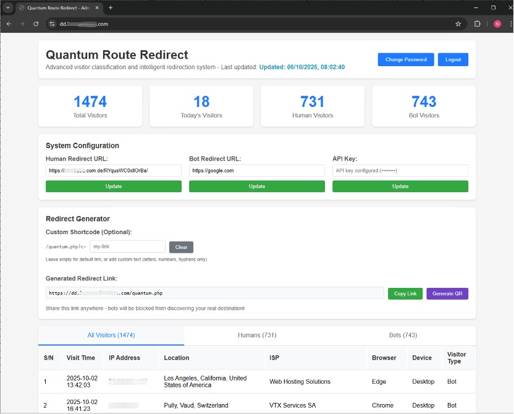Click the custom shortcode input field
The height and width of the screenshot is (414, 514).
tap(128, 247)
